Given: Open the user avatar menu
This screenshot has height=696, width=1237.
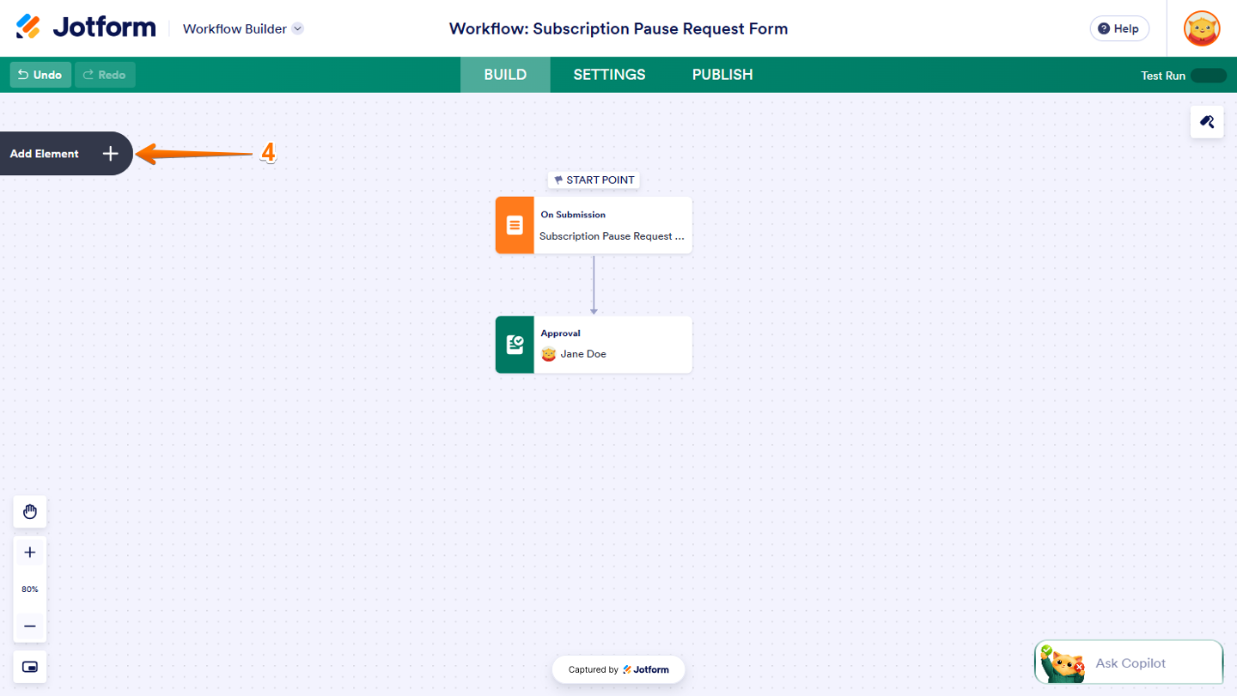Looking at the screenshot, I should (1202, 28).
